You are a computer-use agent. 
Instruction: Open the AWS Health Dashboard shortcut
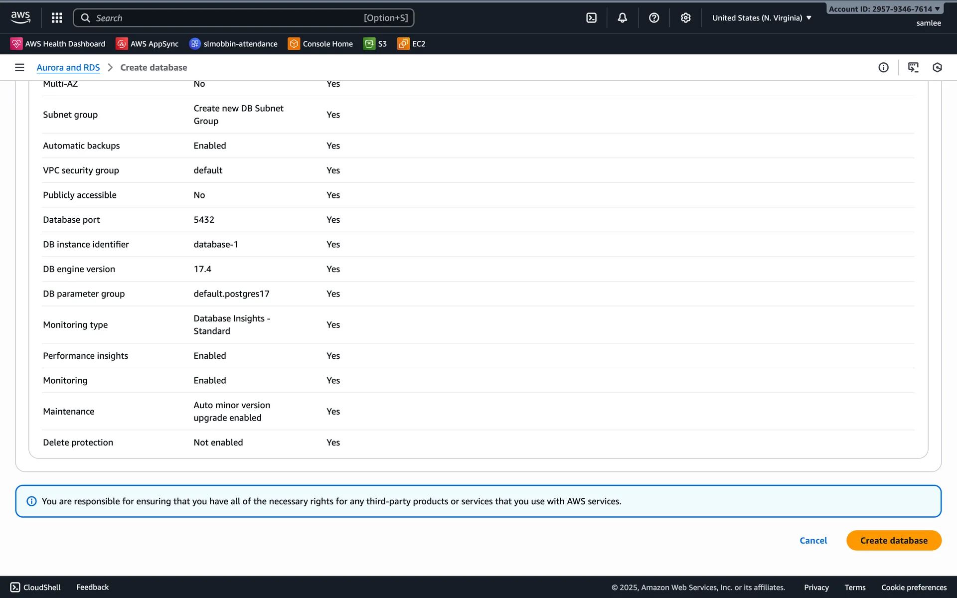click(58, 44)
